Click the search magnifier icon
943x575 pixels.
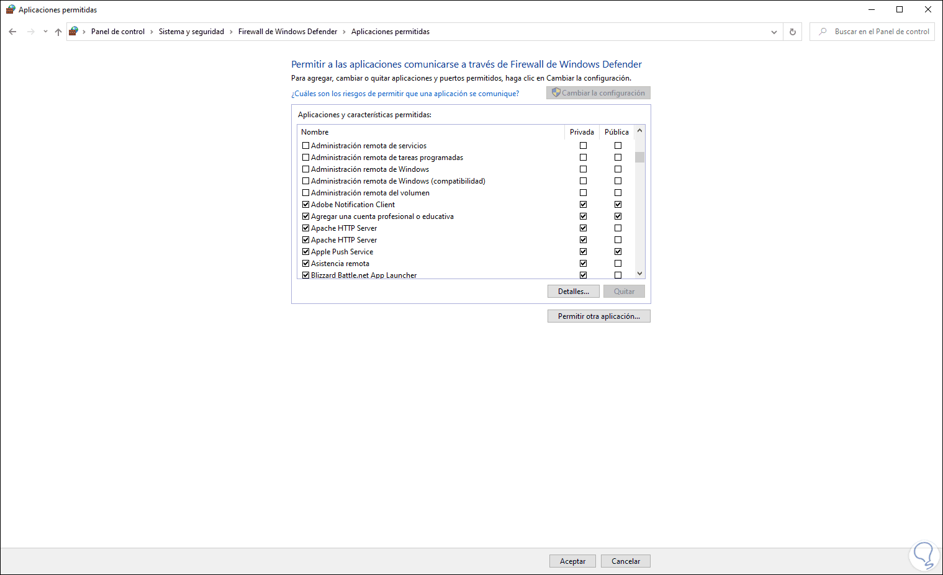click(823, 32)
